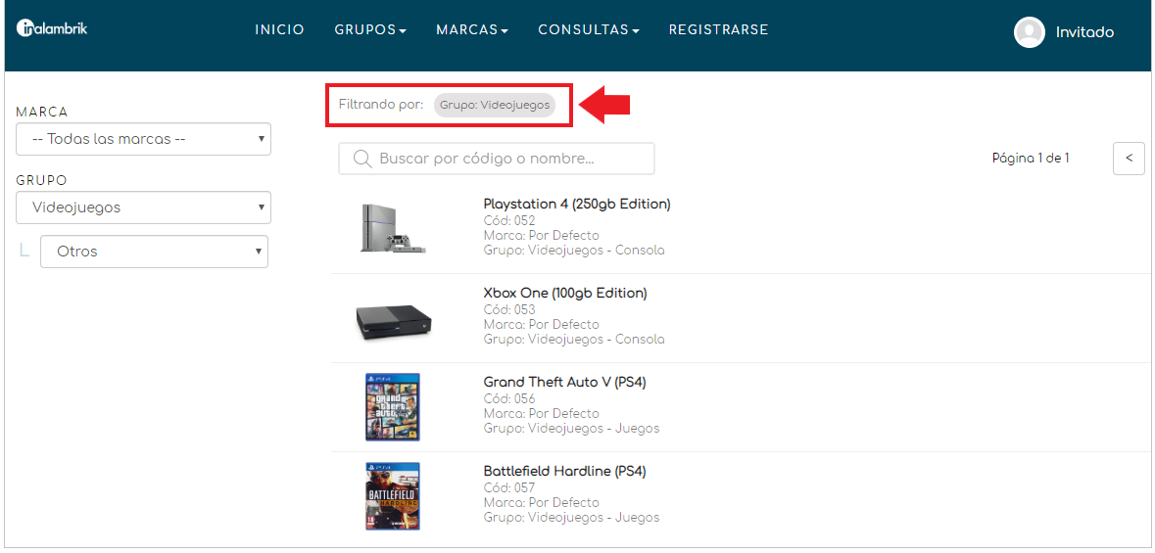Click the inalambrik logo
1155x553 pixels.
(52, 28)
